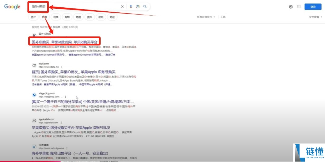The height and width of the screenshot is (162, 325).
Task: Start voice search with microphone icon
Action: (x=131, y=7)
